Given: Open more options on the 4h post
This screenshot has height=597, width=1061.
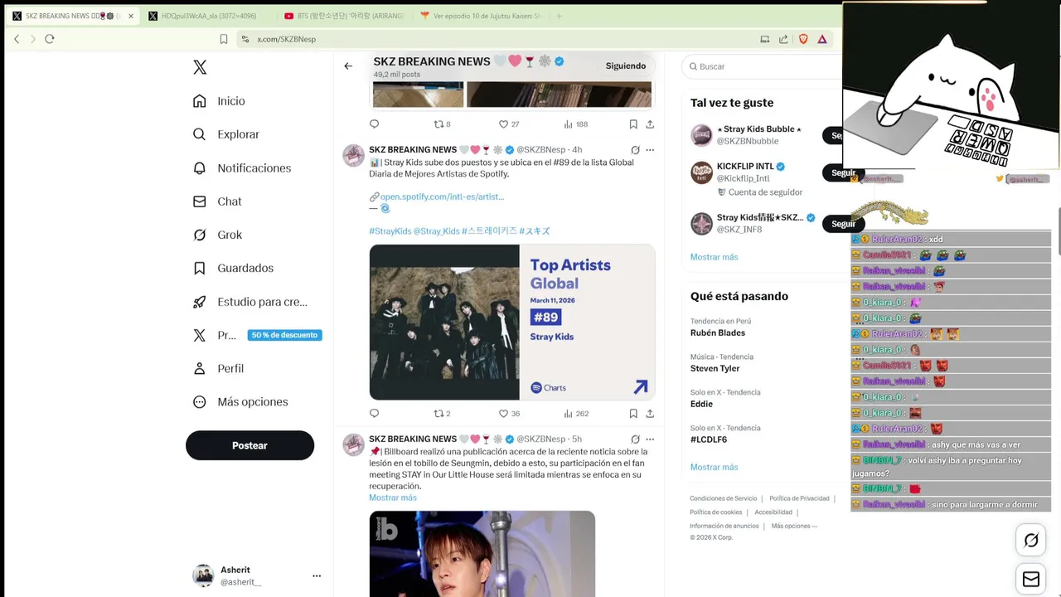Looking at the screenshot, I should coord(650,150).
